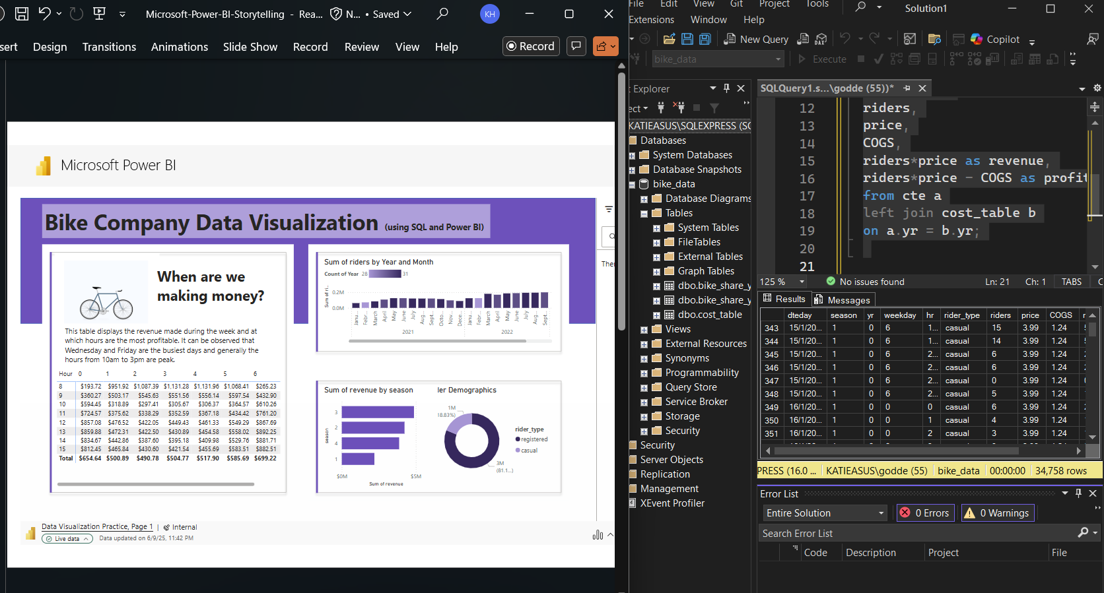Expand System Databases node
Screen dimensions: 1104x593
633,156
